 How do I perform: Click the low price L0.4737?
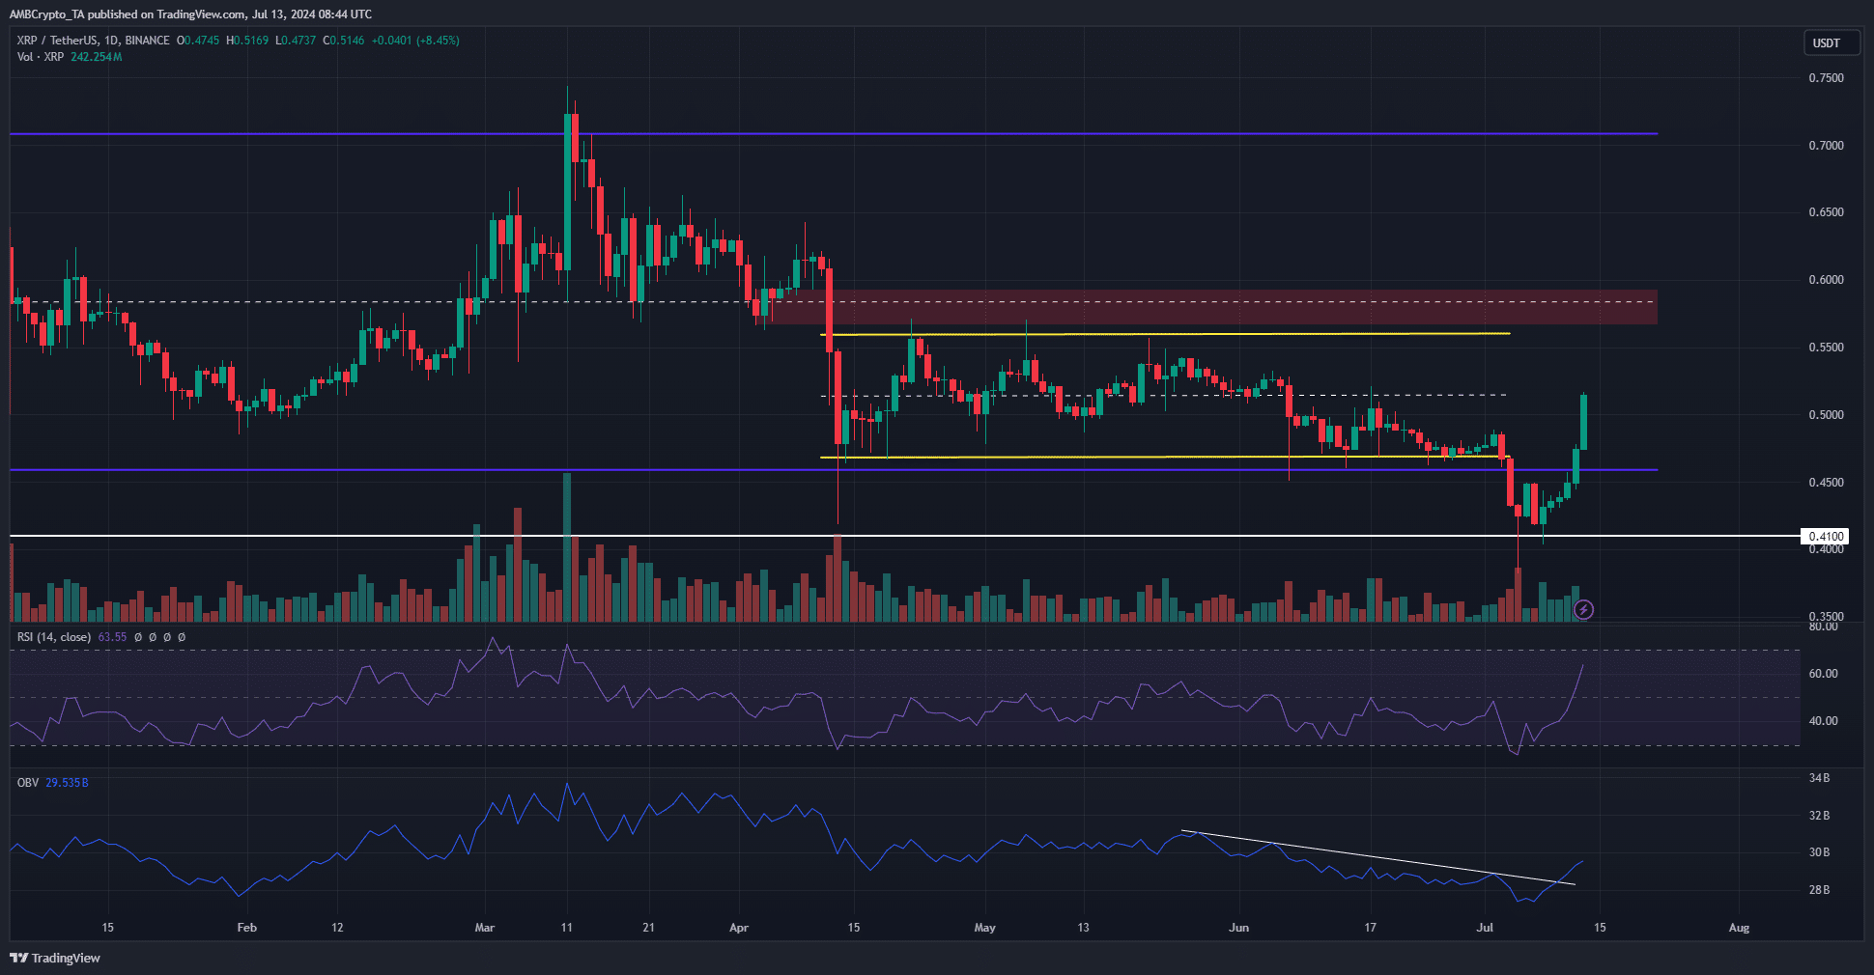(296, 41)
